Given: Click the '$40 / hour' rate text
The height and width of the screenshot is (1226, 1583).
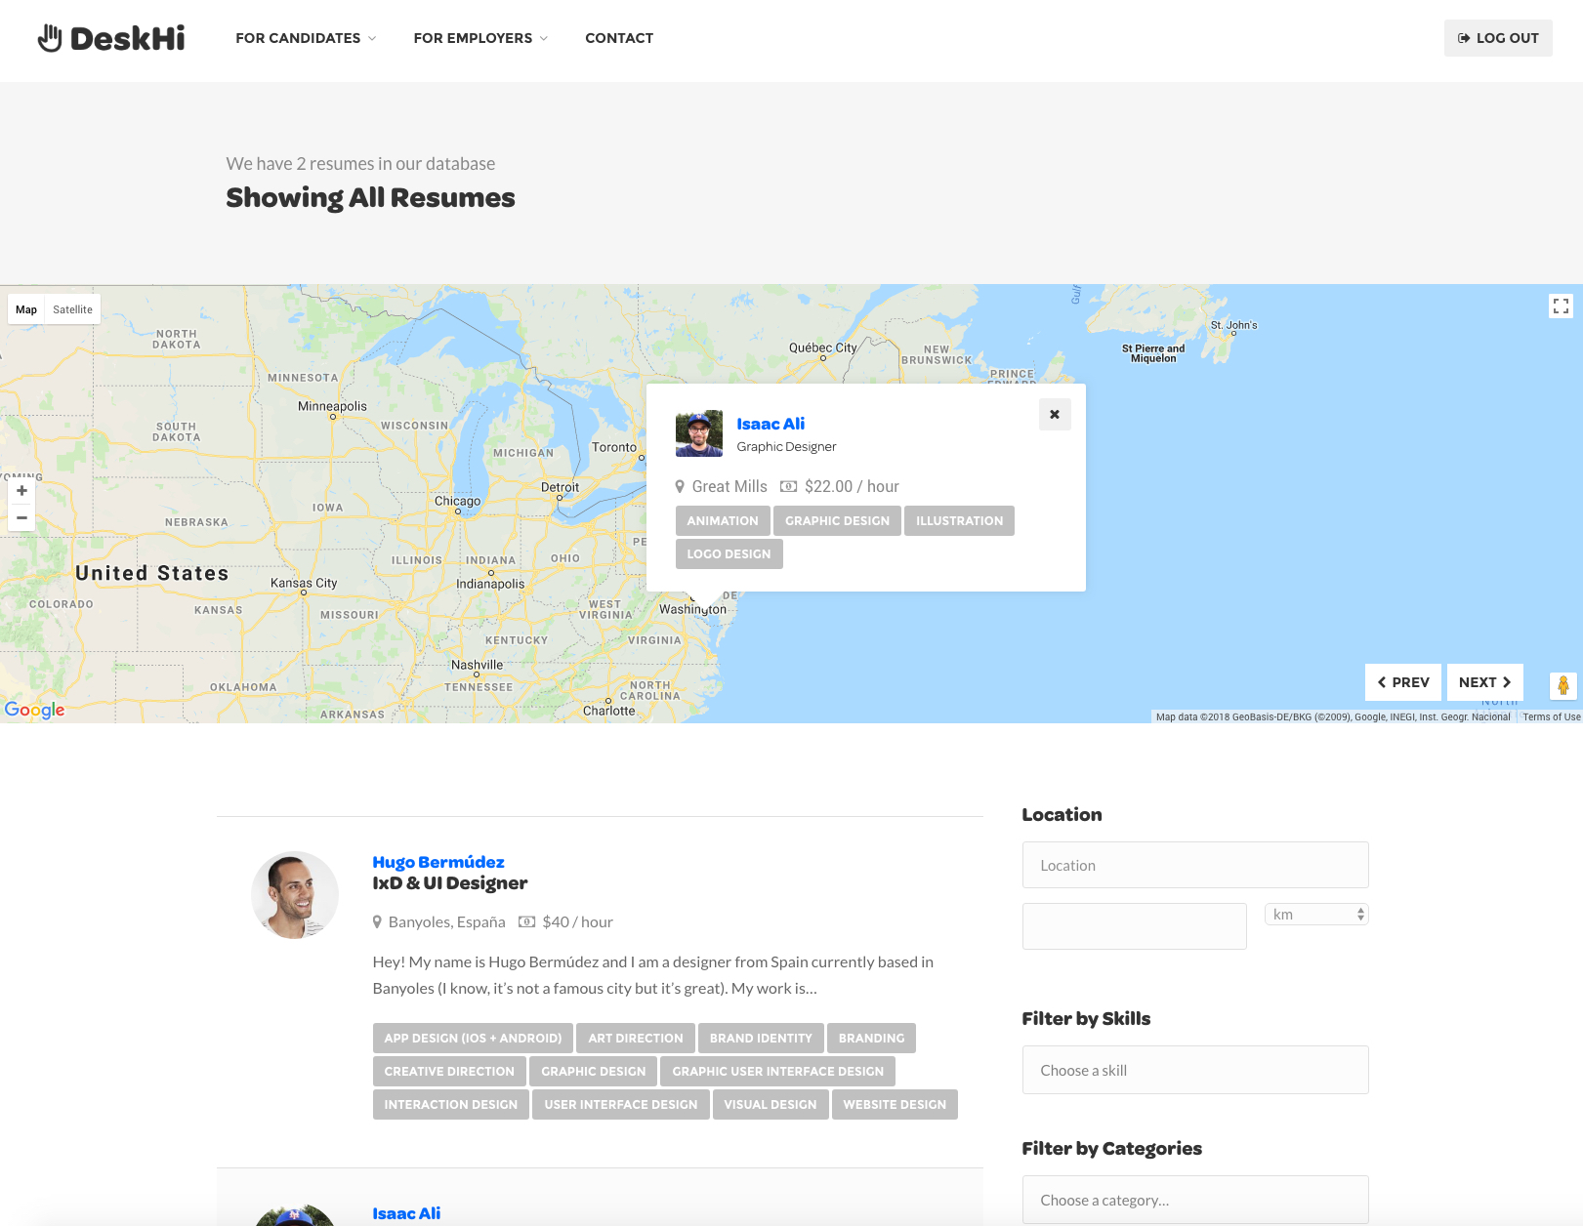Looking at the screenshot, I should 577,922.
